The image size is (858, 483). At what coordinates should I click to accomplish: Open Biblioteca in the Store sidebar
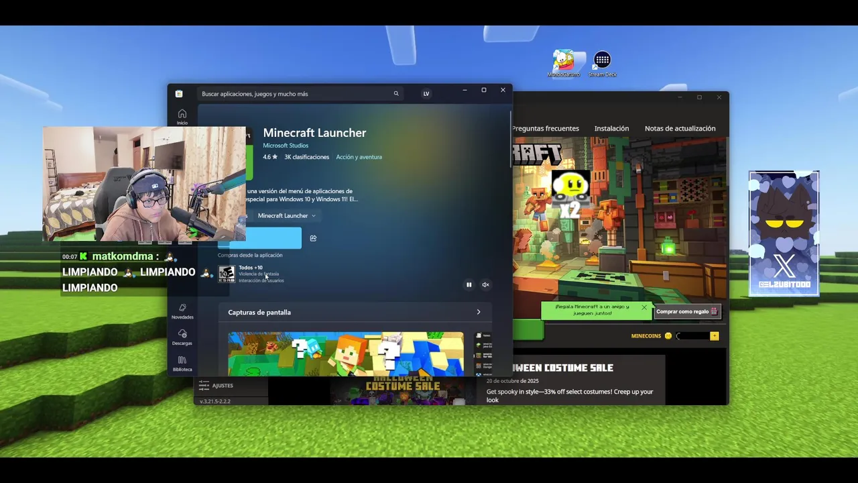182,364
